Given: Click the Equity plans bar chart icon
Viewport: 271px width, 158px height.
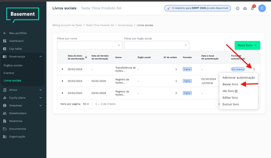Looking at the screenshot, I should [x=5, y=98].
